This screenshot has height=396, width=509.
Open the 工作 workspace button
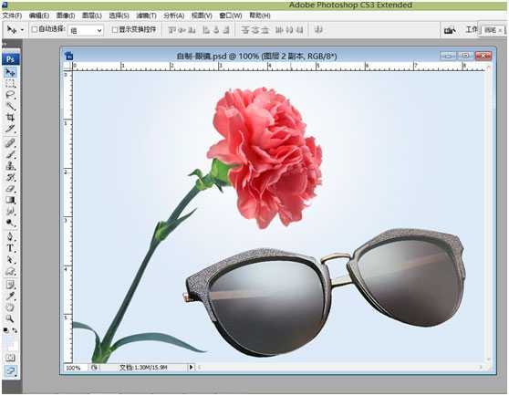pos(472,29)
